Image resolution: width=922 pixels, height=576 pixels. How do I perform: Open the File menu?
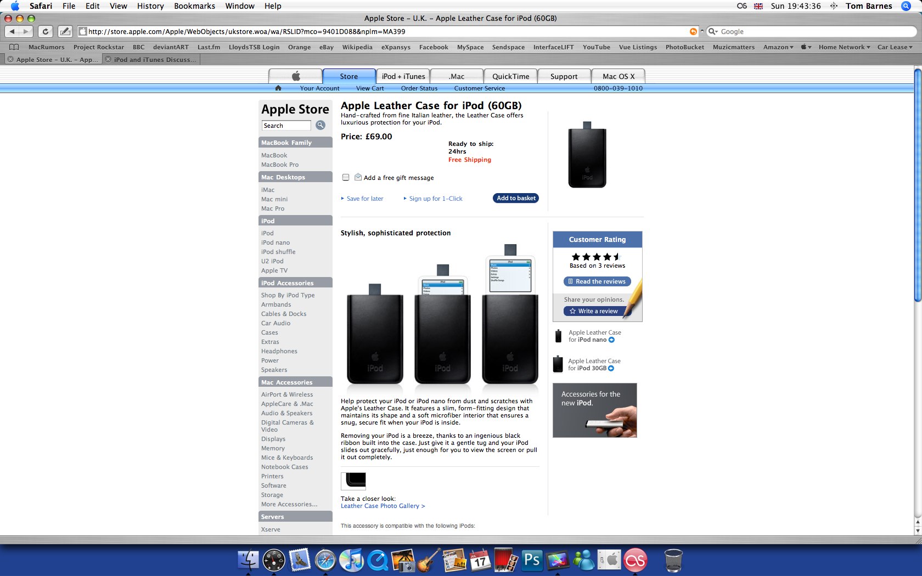(x=69, y=6)
